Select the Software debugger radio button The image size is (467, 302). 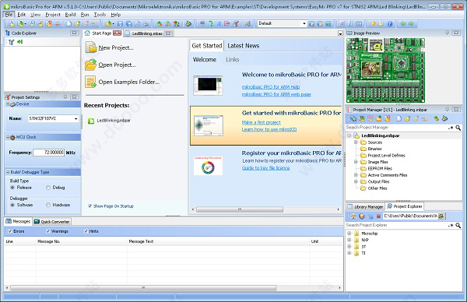click(x=12, y=205)
